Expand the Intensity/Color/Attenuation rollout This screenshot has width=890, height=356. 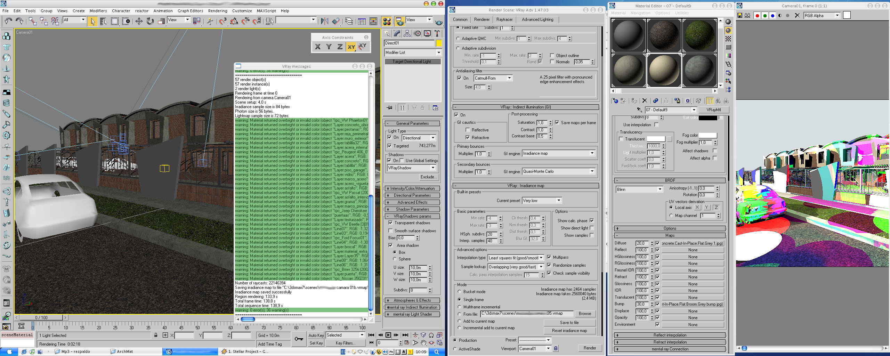(412, 188)
